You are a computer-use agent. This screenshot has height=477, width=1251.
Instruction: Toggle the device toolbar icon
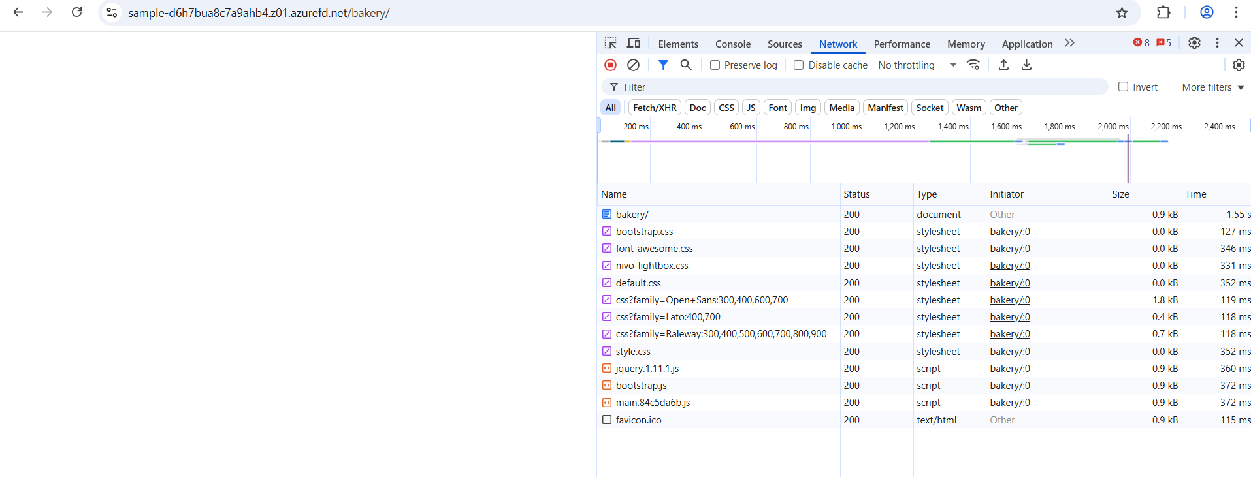(x=633, y=43)
